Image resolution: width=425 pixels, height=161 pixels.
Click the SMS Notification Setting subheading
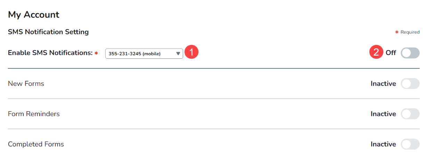pos(48,32)
